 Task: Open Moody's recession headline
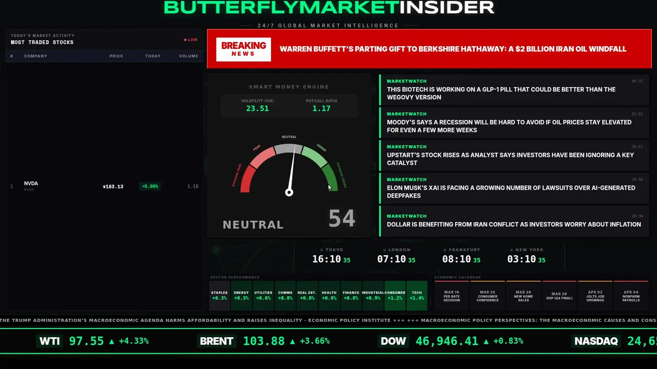(514, 122)
